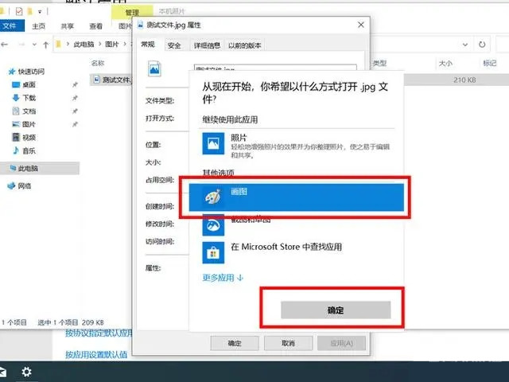This screenshot has width=509, height=382.
Task: Open 图片 in the navigation pane
Action: pyautogui.click(x=29, y=124)
